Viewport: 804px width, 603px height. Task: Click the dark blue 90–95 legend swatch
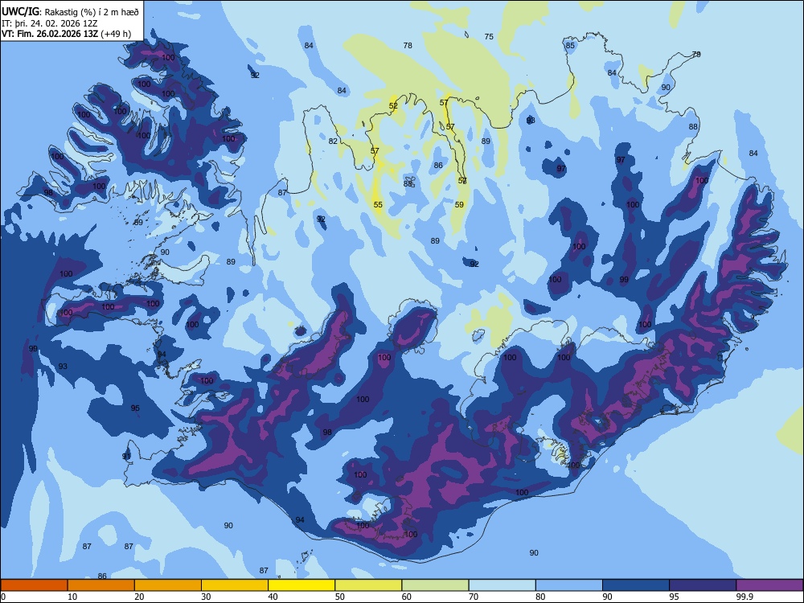click(x=636, y=585)
